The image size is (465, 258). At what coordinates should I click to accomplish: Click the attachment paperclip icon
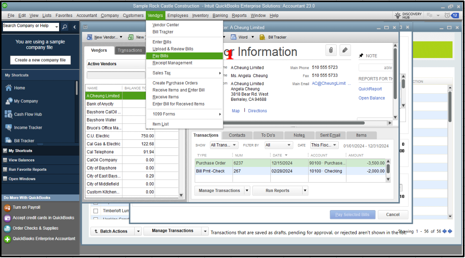pos(331,50)
